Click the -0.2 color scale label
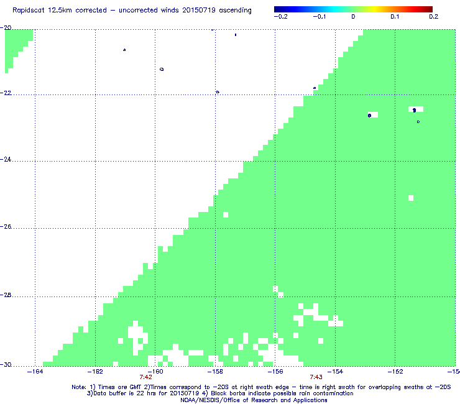460x404 pixels. [280, 17]
